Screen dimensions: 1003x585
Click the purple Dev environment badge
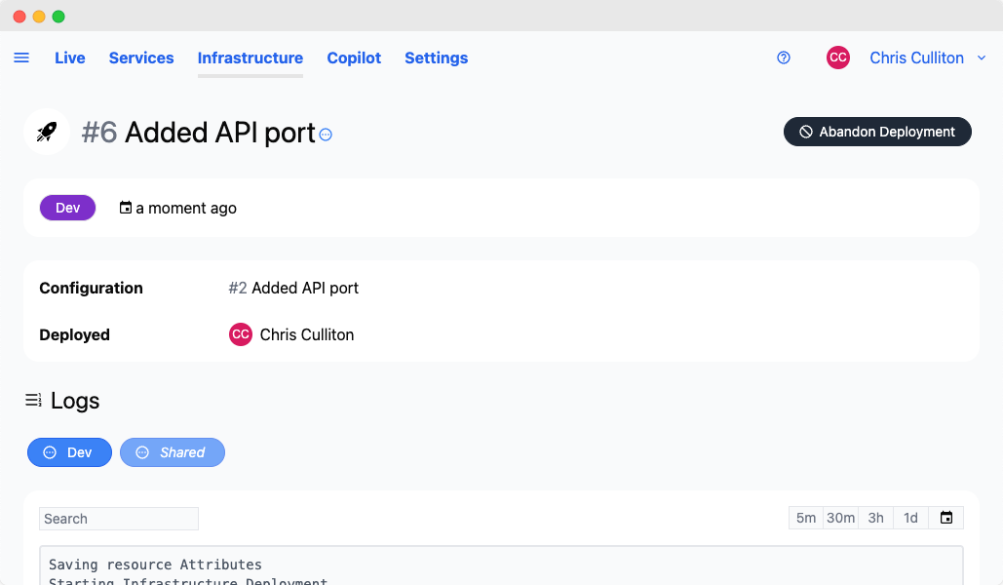pos(68,208)
